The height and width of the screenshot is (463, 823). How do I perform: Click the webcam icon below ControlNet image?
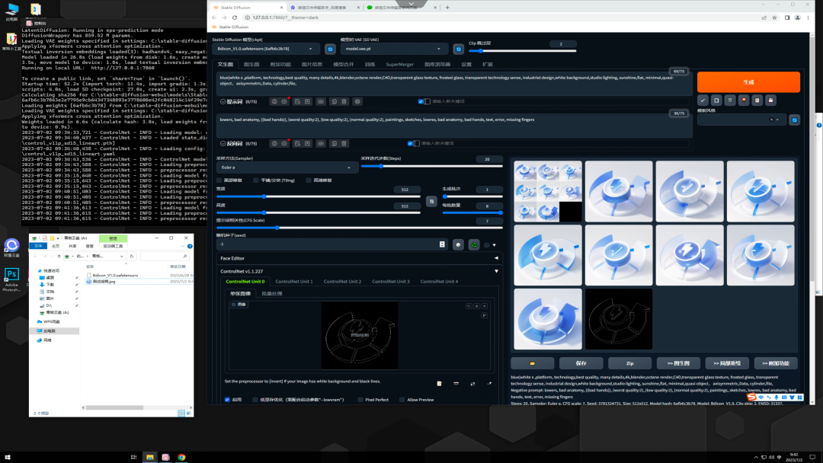(456, 384)
